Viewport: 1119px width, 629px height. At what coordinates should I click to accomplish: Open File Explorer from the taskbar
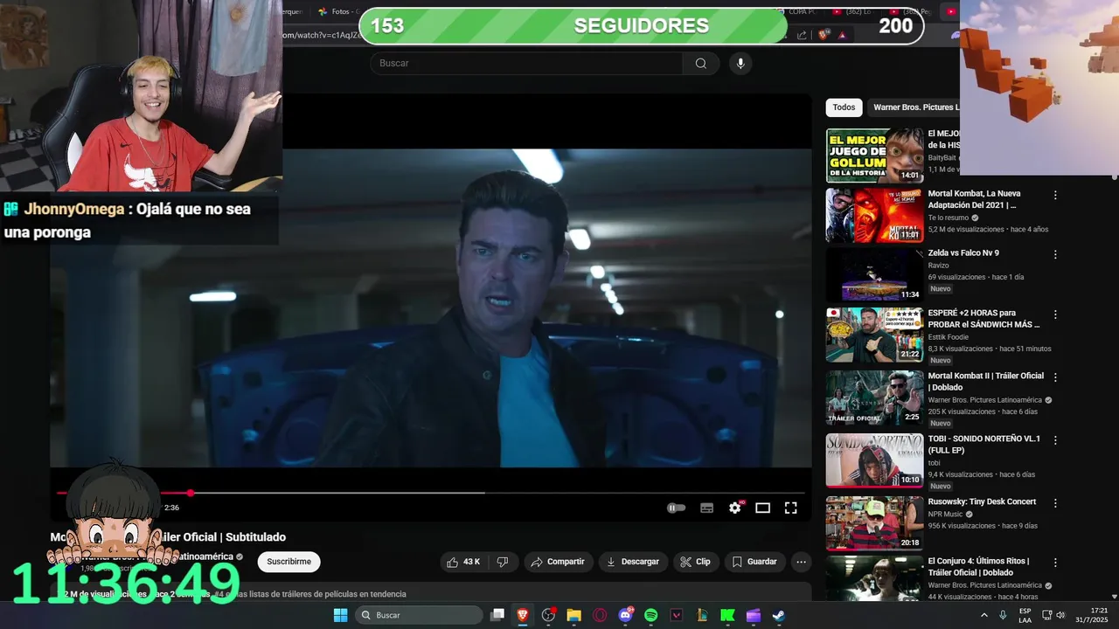(x=573, y=615)
